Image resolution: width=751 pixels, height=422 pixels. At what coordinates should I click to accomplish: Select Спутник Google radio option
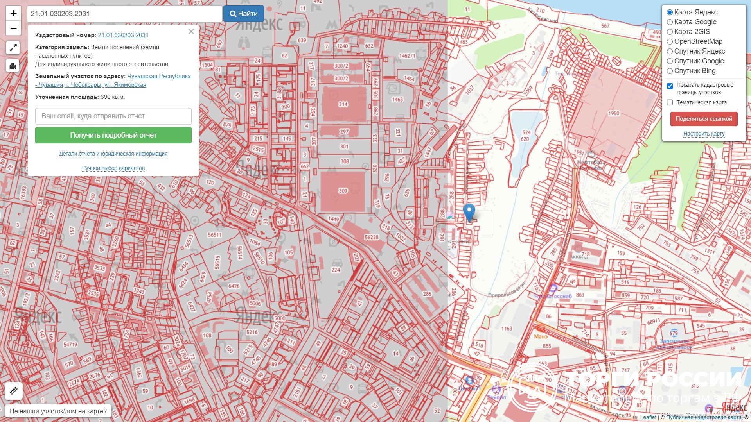pyautogui.click(x=670, y=61)
